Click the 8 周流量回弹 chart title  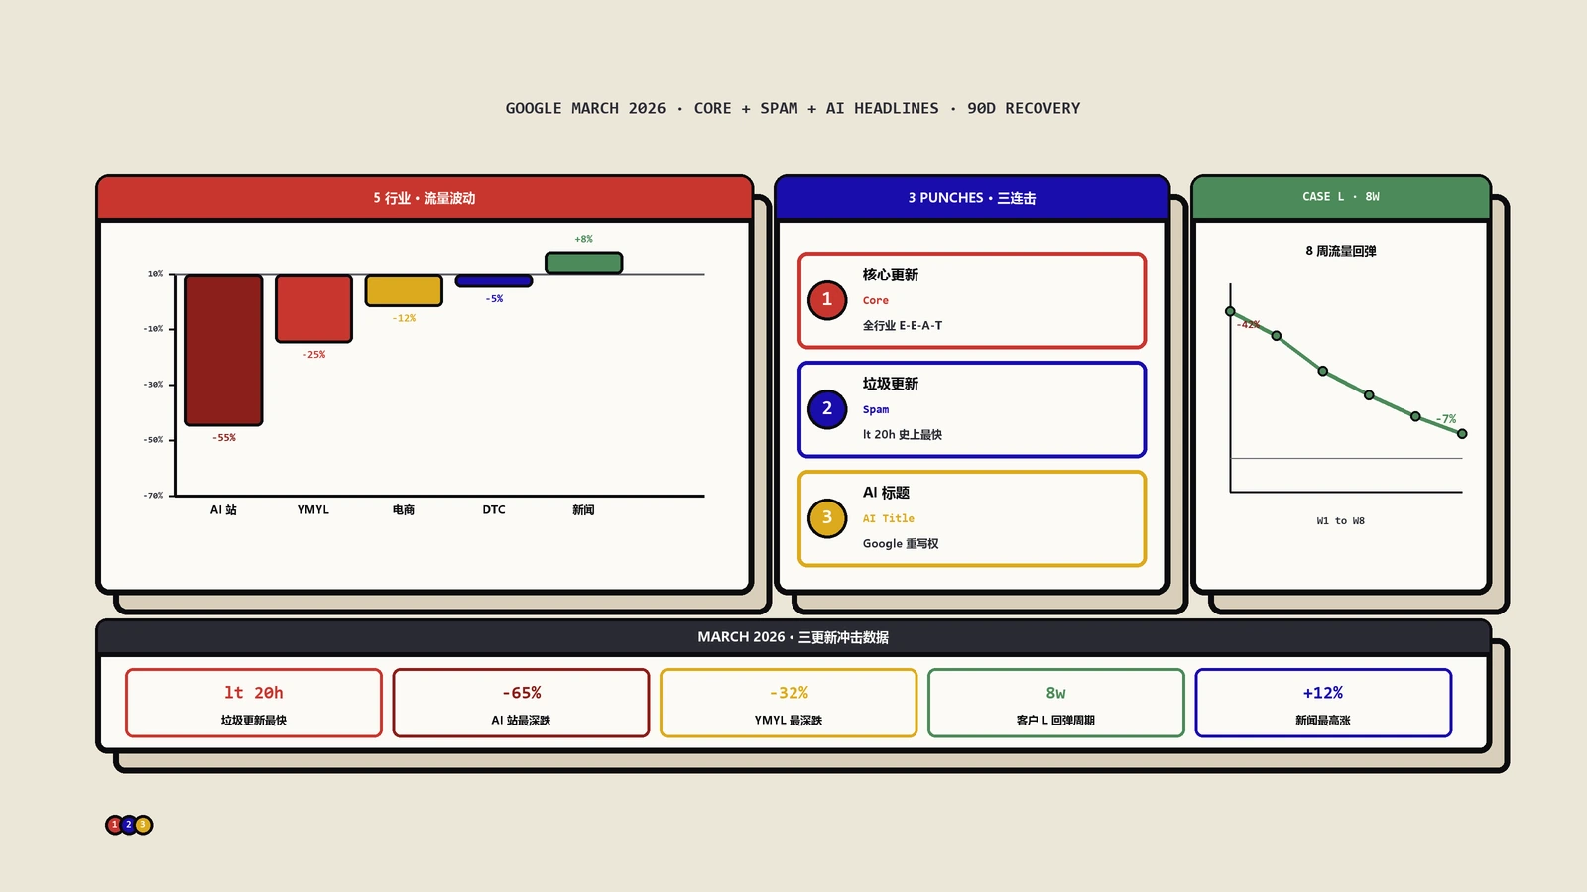[x=1341, y=252]
